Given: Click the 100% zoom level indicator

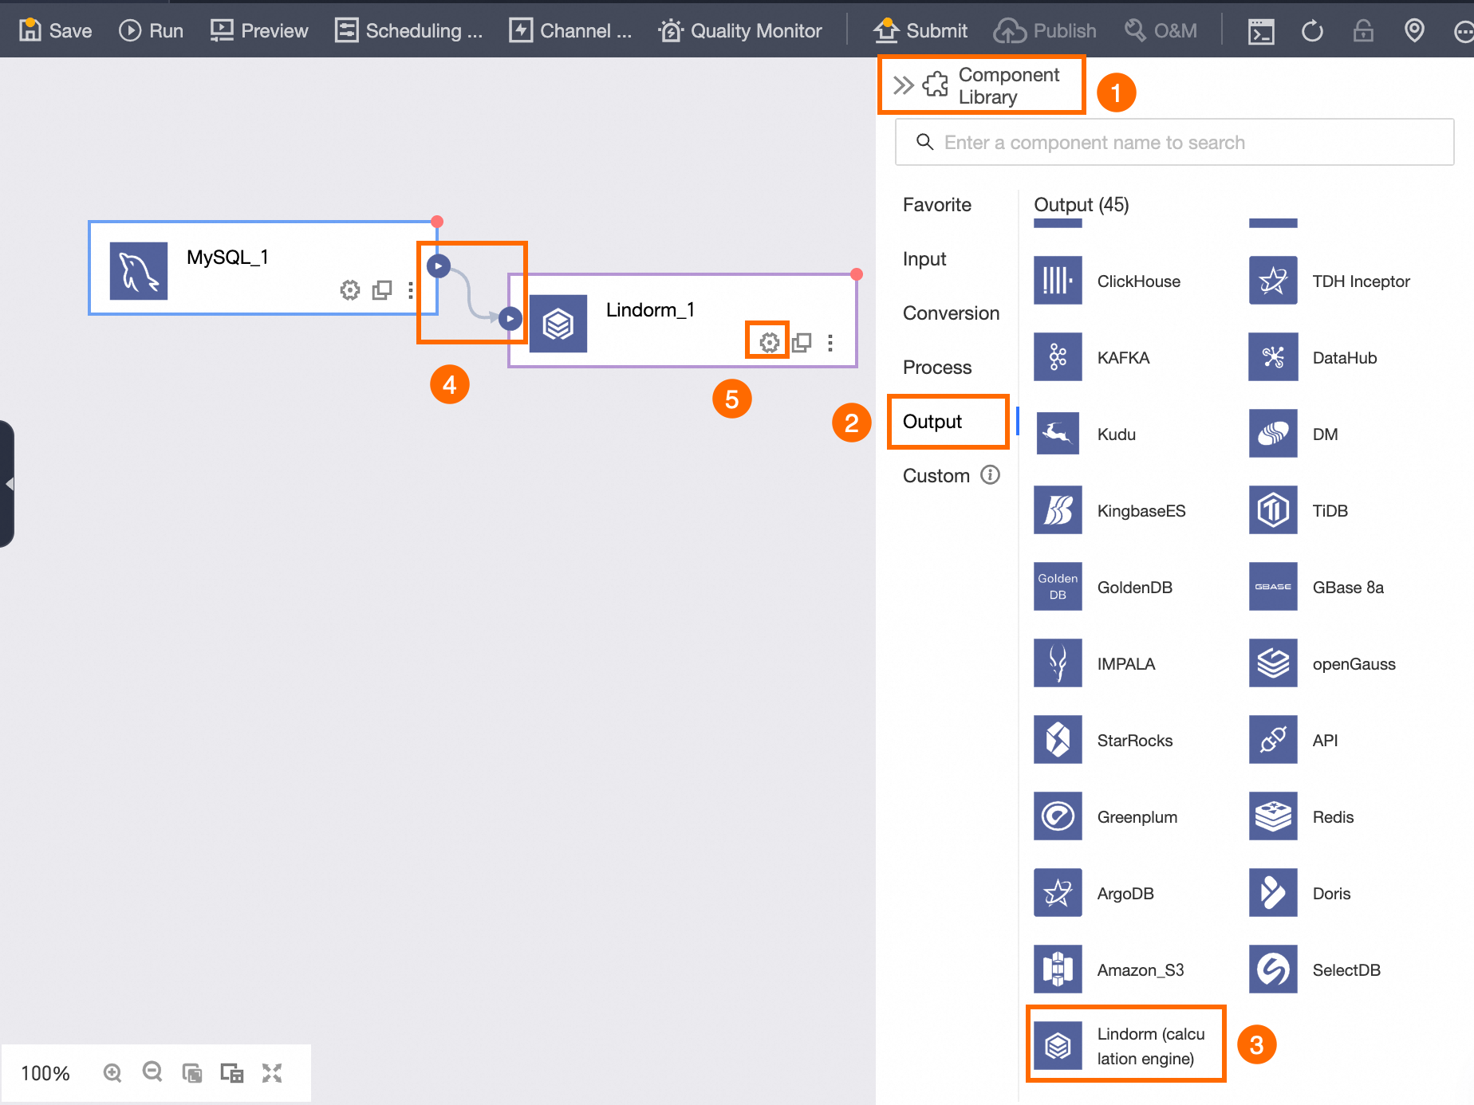Looking at the screenshot, I should 45,1073.
